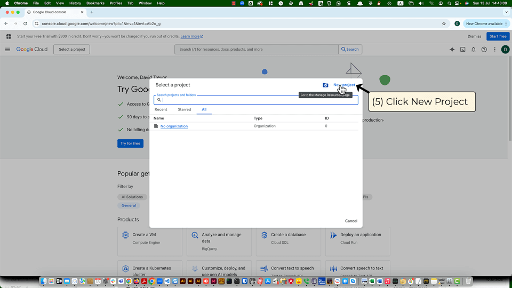Click the Type column header
The width and height of the screenshot is (512, 288).
coord(258,118)
